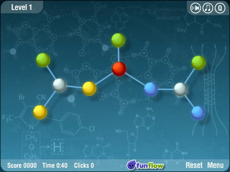
Task: Toggle the music note button
Action: click(208, 8)
